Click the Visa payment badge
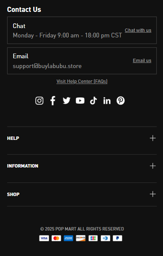This screenshot has width=163, height=256. click(x=44, y=238)
